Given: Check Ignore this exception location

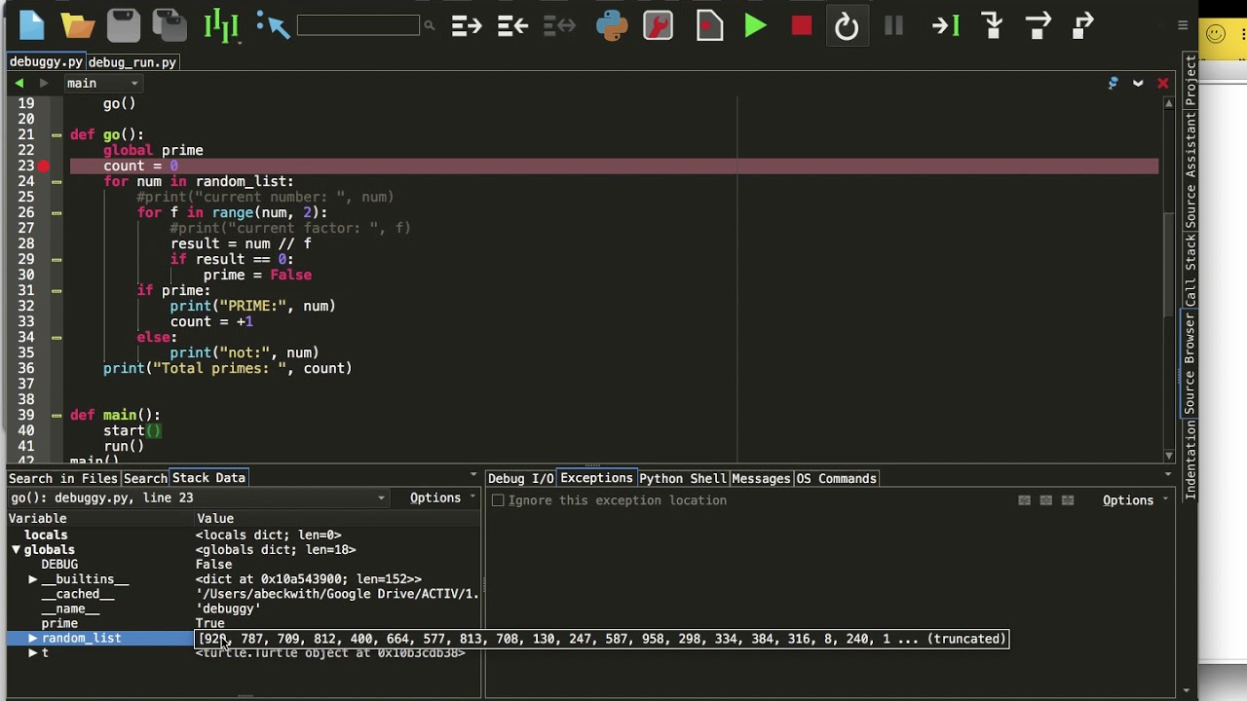Looking at the screenshot, I should (x=498, y=500).
